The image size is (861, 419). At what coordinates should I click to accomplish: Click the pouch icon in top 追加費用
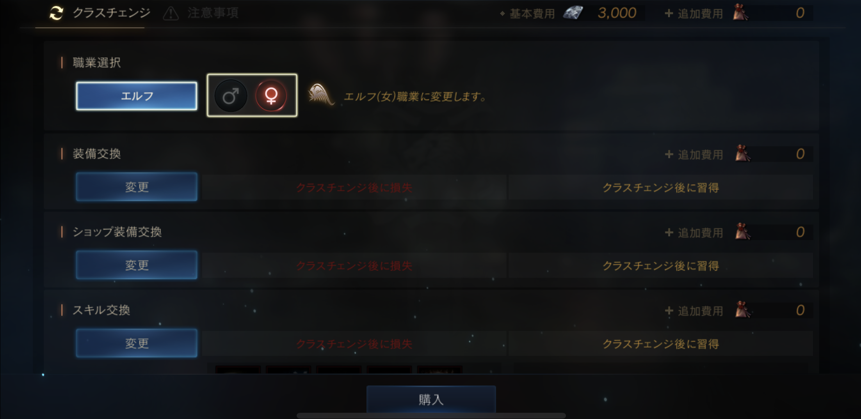[740, 12]
